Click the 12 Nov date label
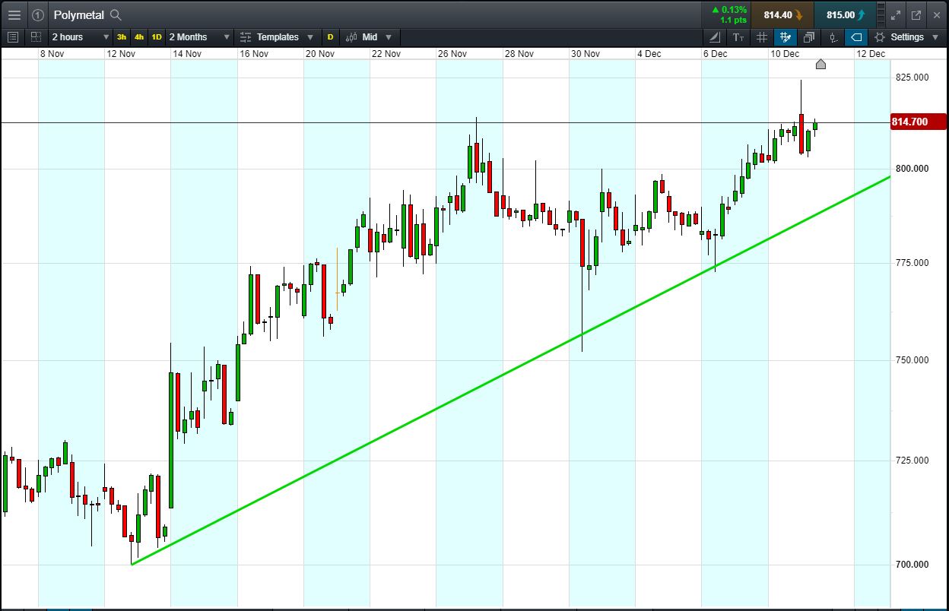The height and width of the screenshot is (611, 949). (122, 54)
